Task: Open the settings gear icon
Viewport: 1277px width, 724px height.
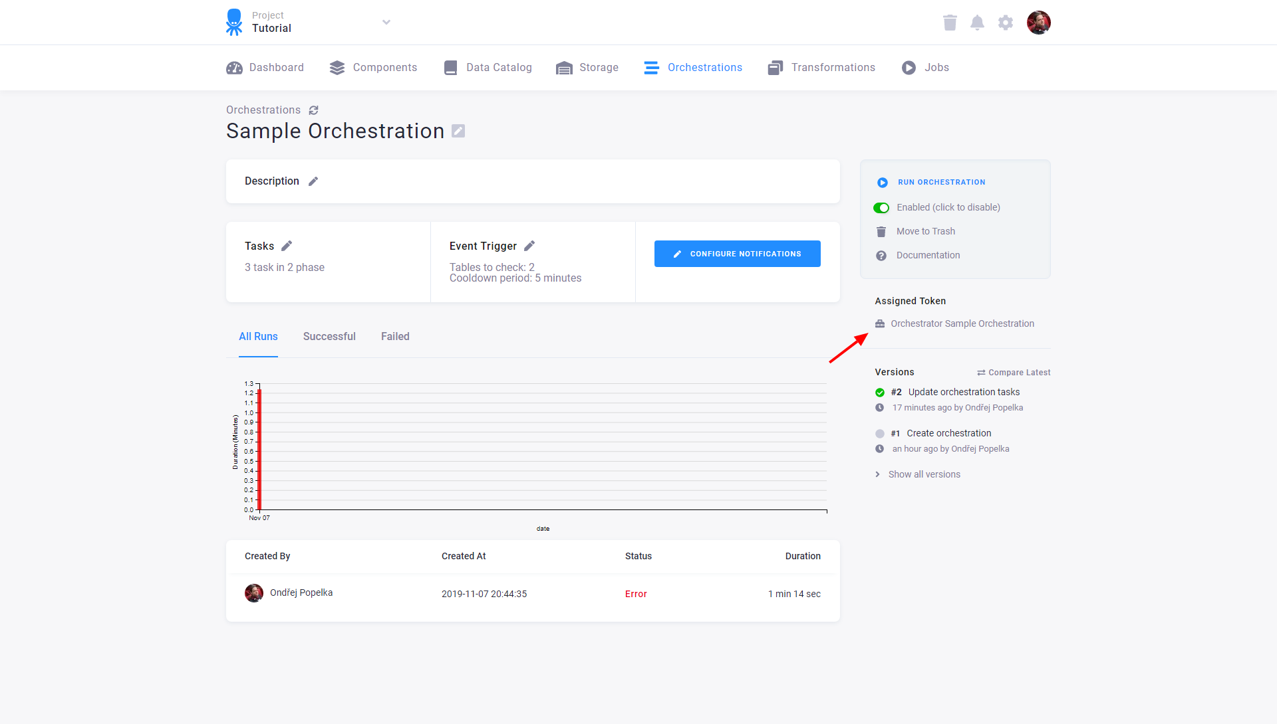Action: tap(1006, 22)
